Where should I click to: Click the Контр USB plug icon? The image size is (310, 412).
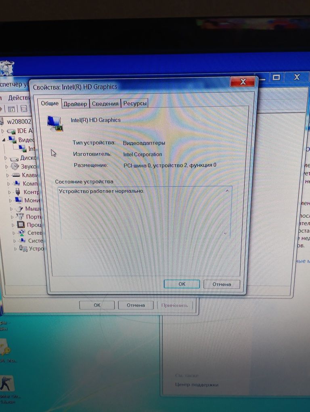coord(18,192)
